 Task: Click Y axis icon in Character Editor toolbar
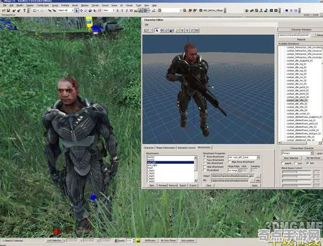pyautogui.click(x=187, y=31)
